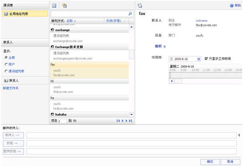Open the 联系人 folder

click(x=25, y=81)
